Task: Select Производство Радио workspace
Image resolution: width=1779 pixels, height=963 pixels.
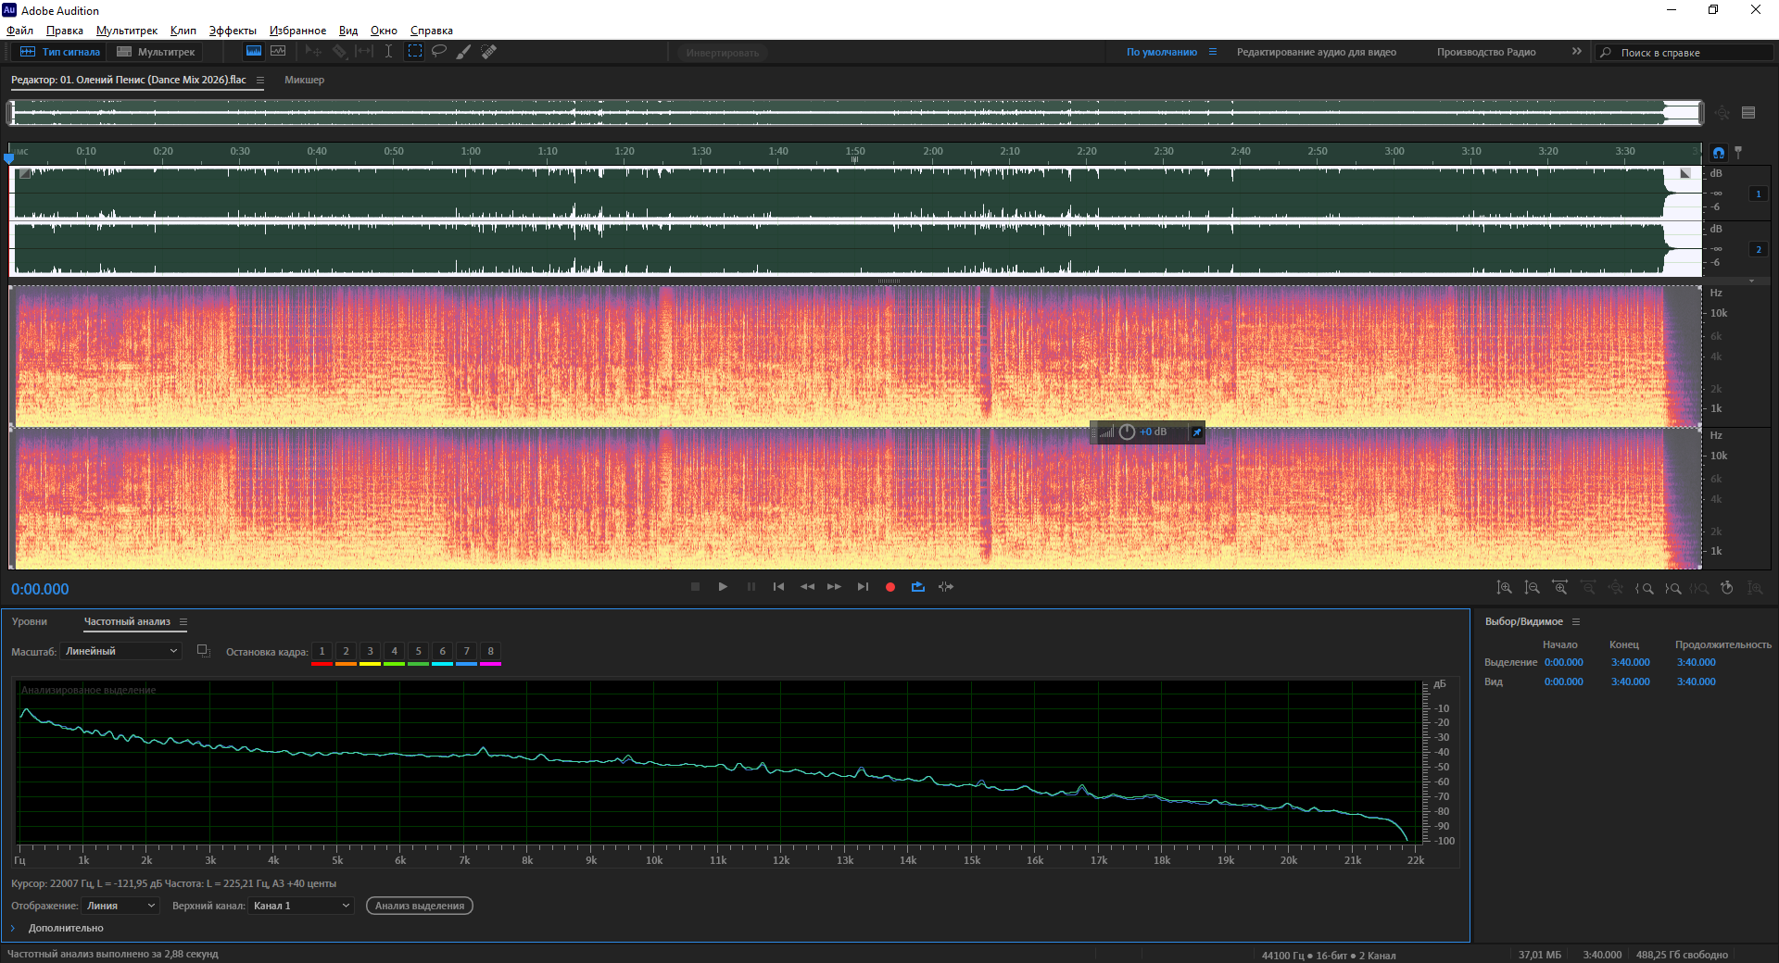Action: tap(1486, 52)
